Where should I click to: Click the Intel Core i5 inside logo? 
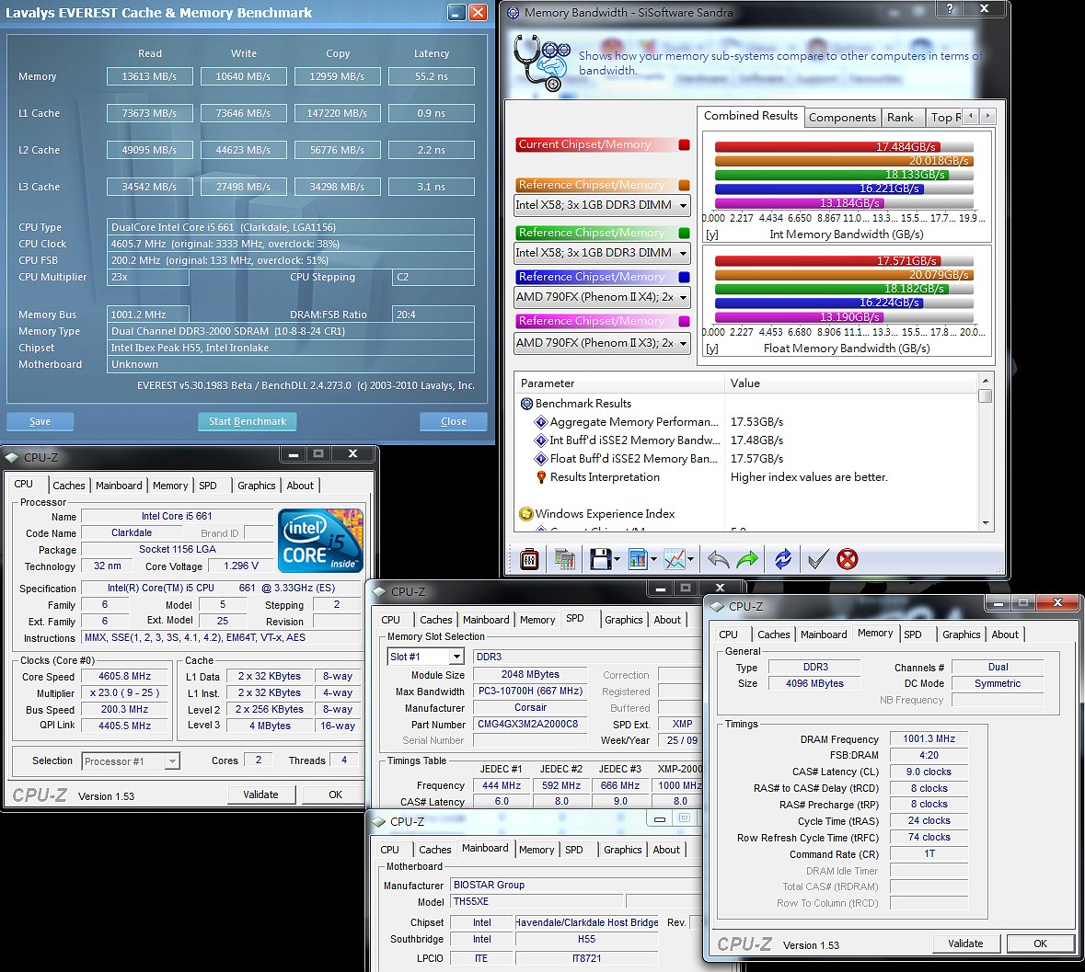tap(320, 541)
